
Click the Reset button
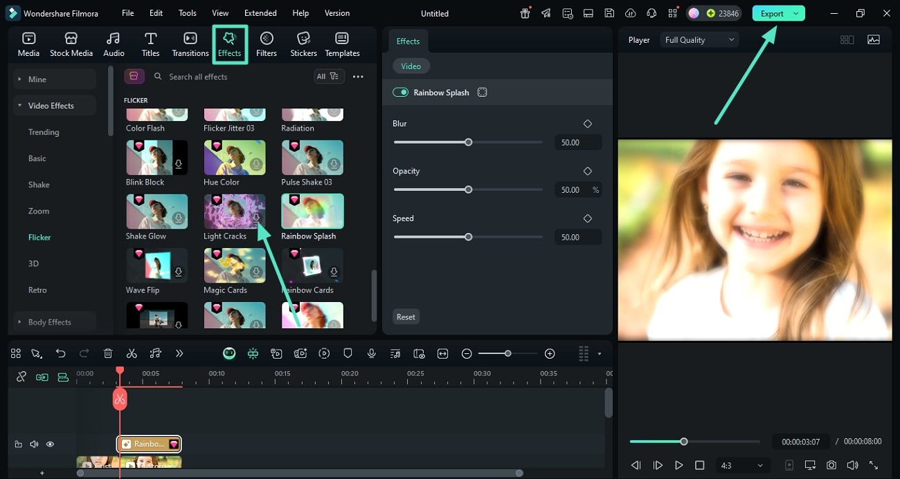click(406, 317)
